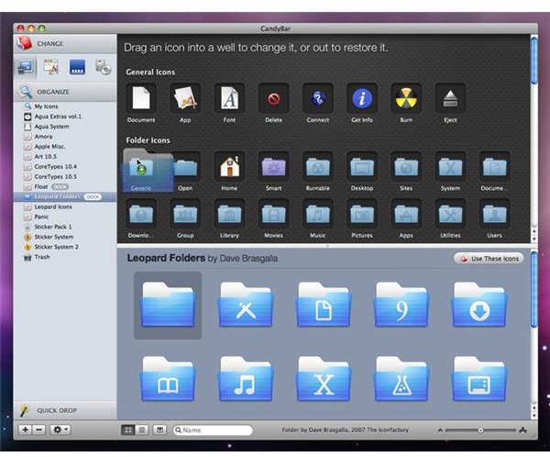Viewport: 550px width, 457px height.
Task: Select the Burnable folder icon well
Action: pos(318,166)
